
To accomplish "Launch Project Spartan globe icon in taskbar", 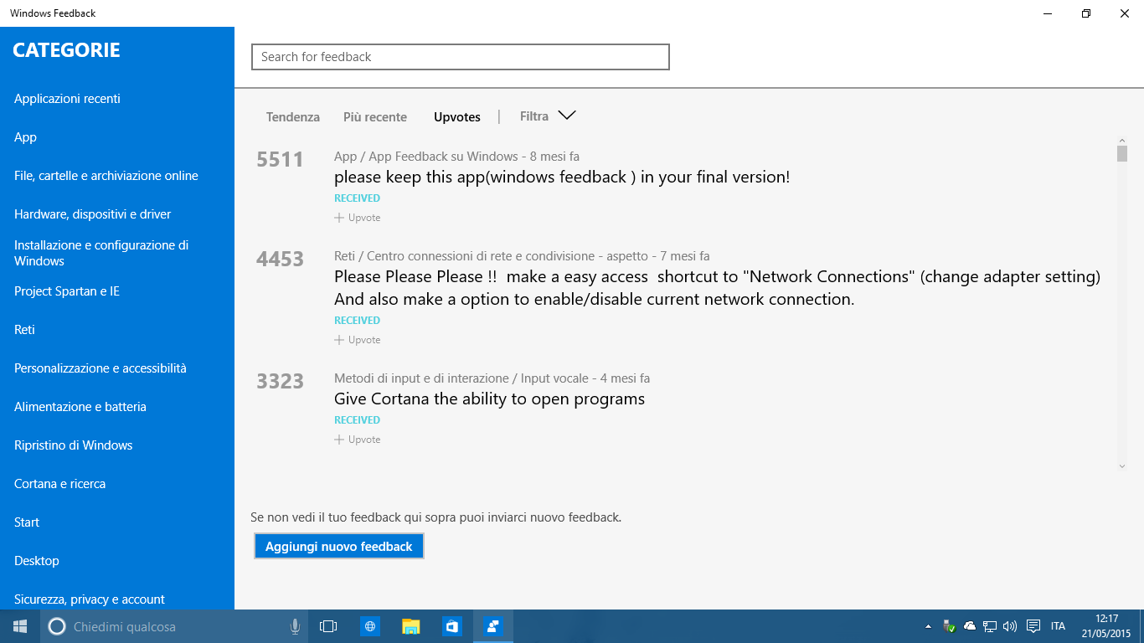I will tap(369, 626).
